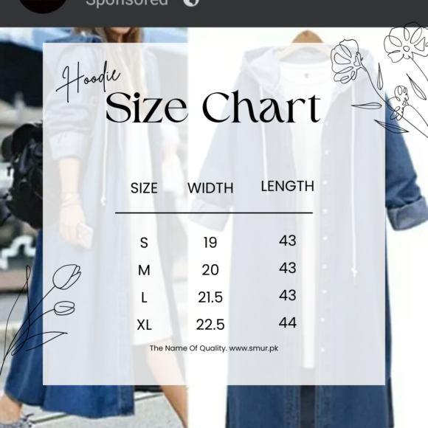Screen dimensions: 428x428
Task: Click the rolled denim sleeve at the right edge
Action: [407, 212]
